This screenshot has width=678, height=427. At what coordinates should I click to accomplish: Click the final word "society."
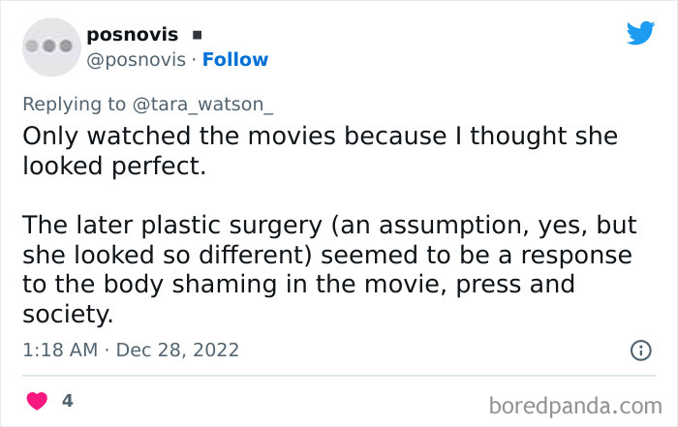click(x=69, y=315)
